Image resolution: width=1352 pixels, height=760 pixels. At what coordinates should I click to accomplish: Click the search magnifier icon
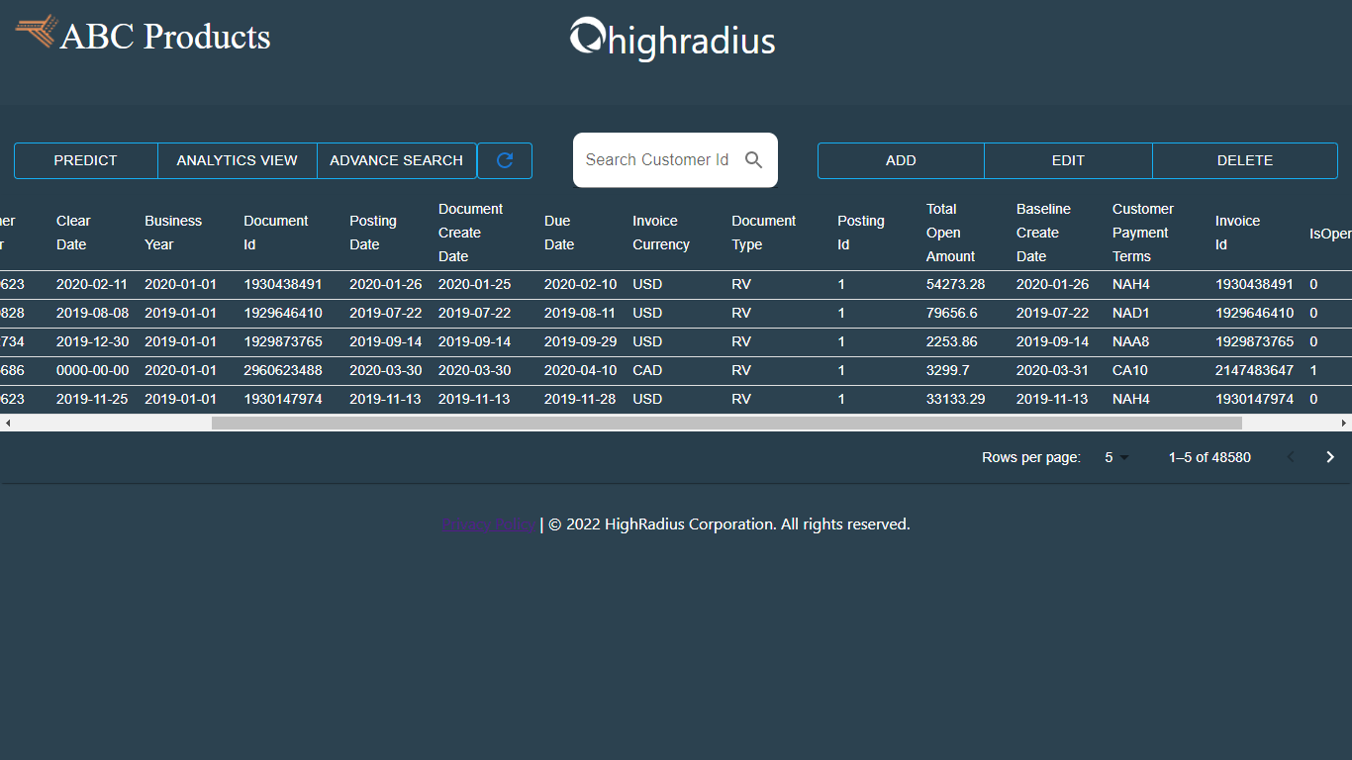tap(753, 159)
